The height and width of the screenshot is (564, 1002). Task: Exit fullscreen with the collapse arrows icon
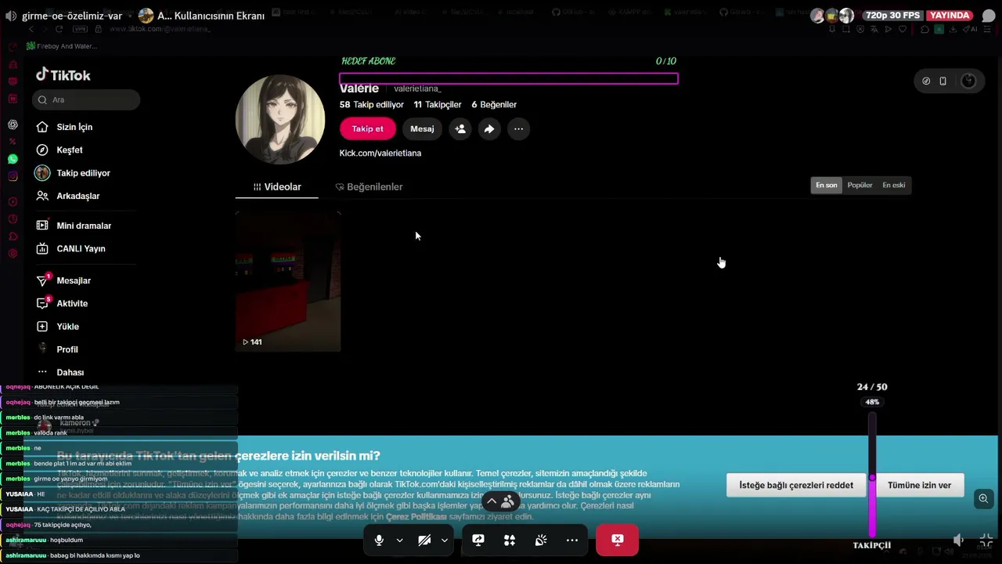[x=986, y=540]
